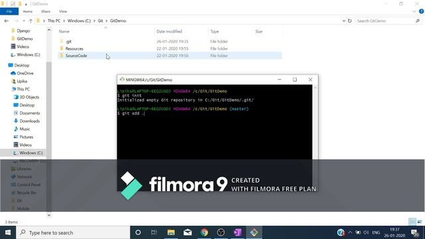
Task: Click the Git Bash title bar icon
Action: coord(122,80)
